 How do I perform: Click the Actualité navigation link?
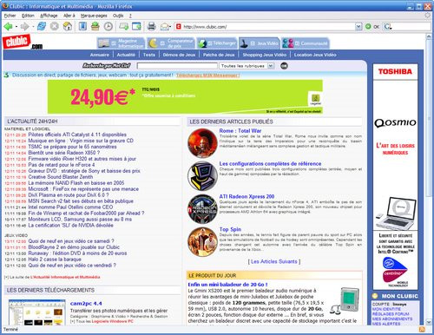(126, 55)
